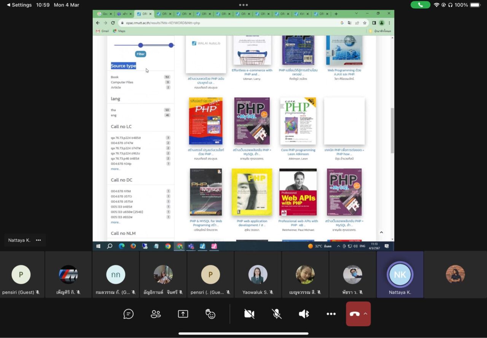The image size is (487, 338).
Task: Click the scroll-to-top arrow button on page
Action: point(381,232)
